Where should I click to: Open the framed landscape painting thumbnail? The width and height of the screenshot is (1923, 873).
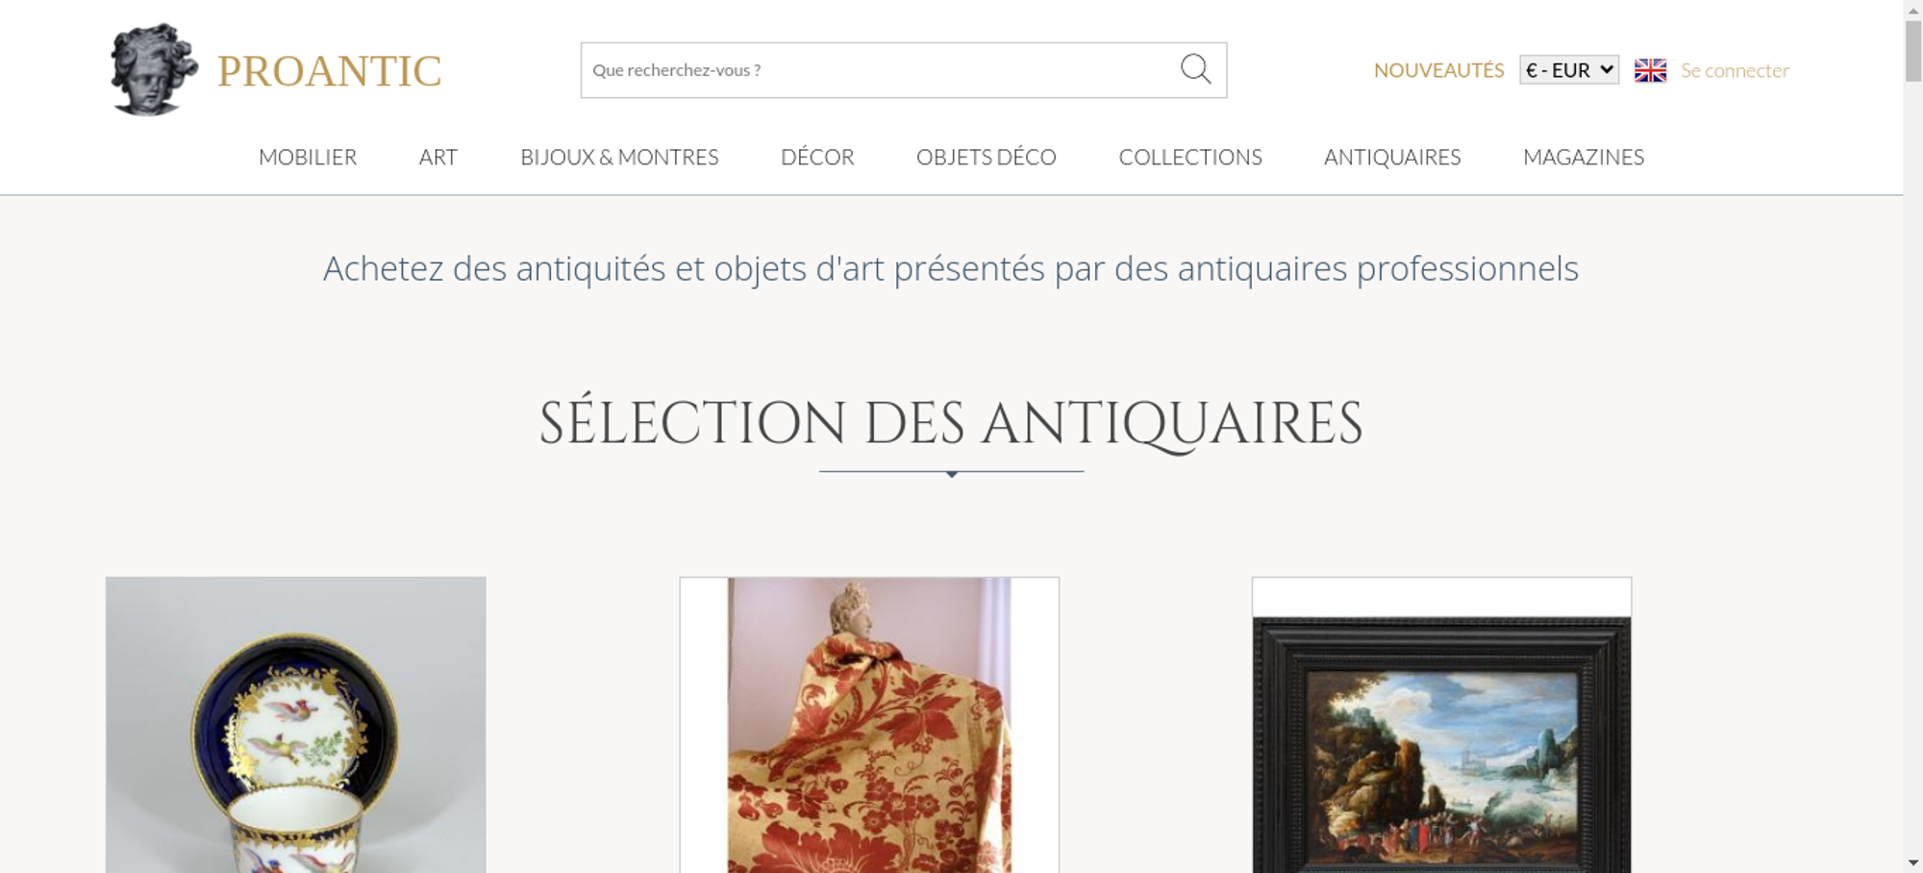point(1441,725)
